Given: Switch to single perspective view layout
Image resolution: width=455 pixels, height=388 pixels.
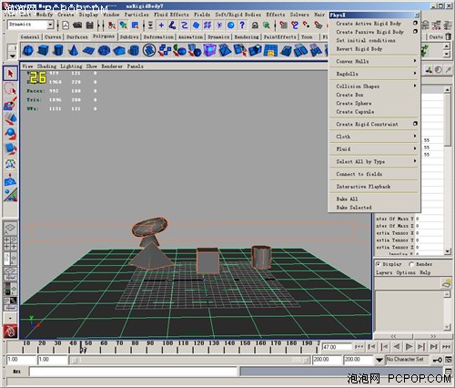Looking at the screenshot, I should pyautogui.click(x=10, y=228).
